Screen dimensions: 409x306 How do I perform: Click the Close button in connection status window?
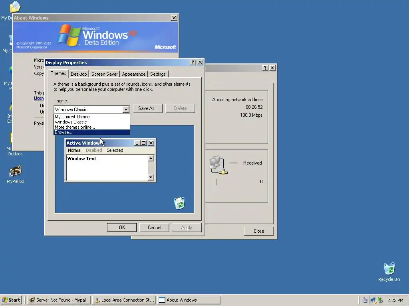point(259,231)
